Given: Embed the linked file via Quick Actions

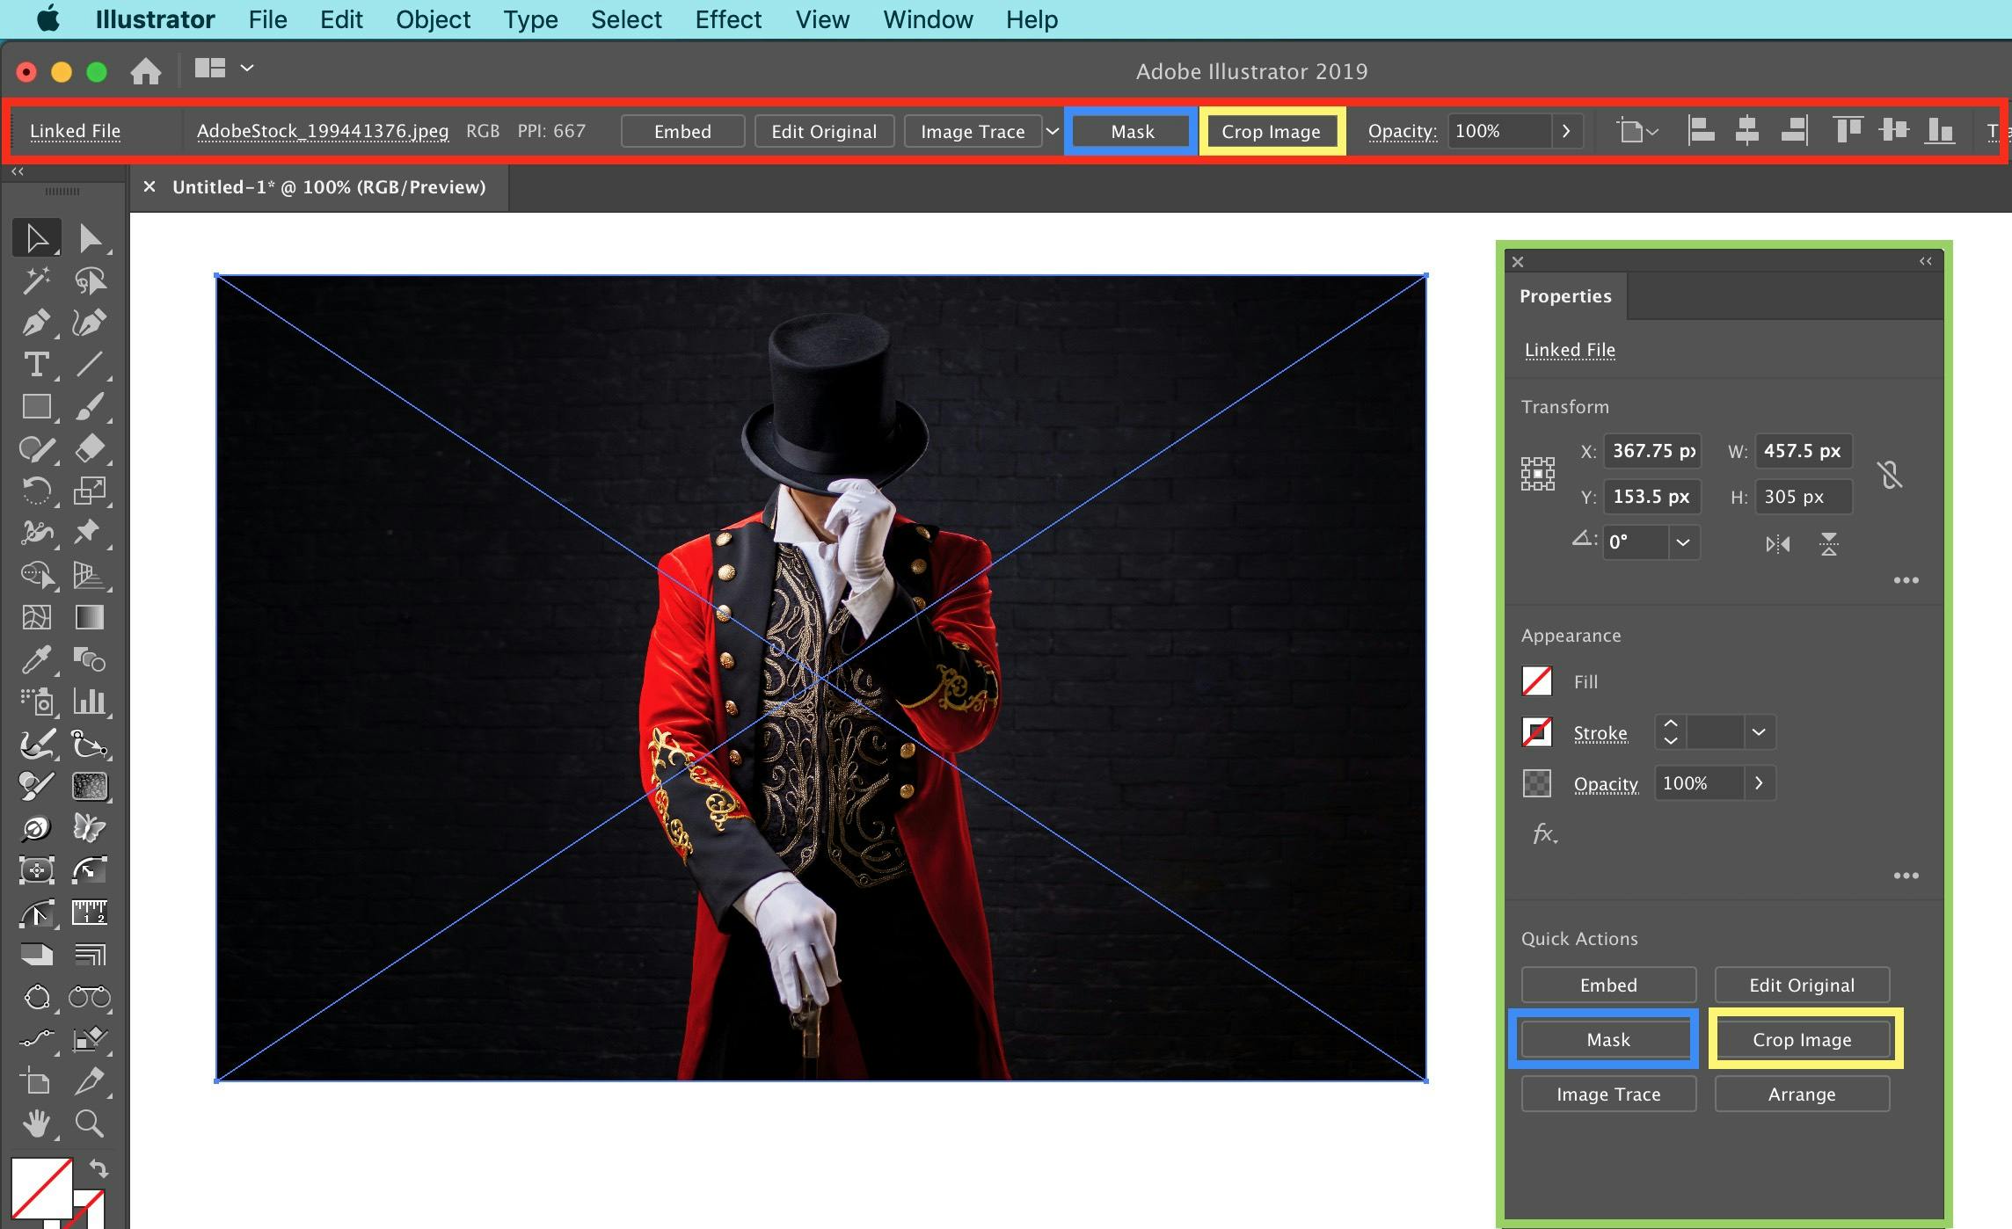Looking at the screenshot, I should [x=1607, y=985].
